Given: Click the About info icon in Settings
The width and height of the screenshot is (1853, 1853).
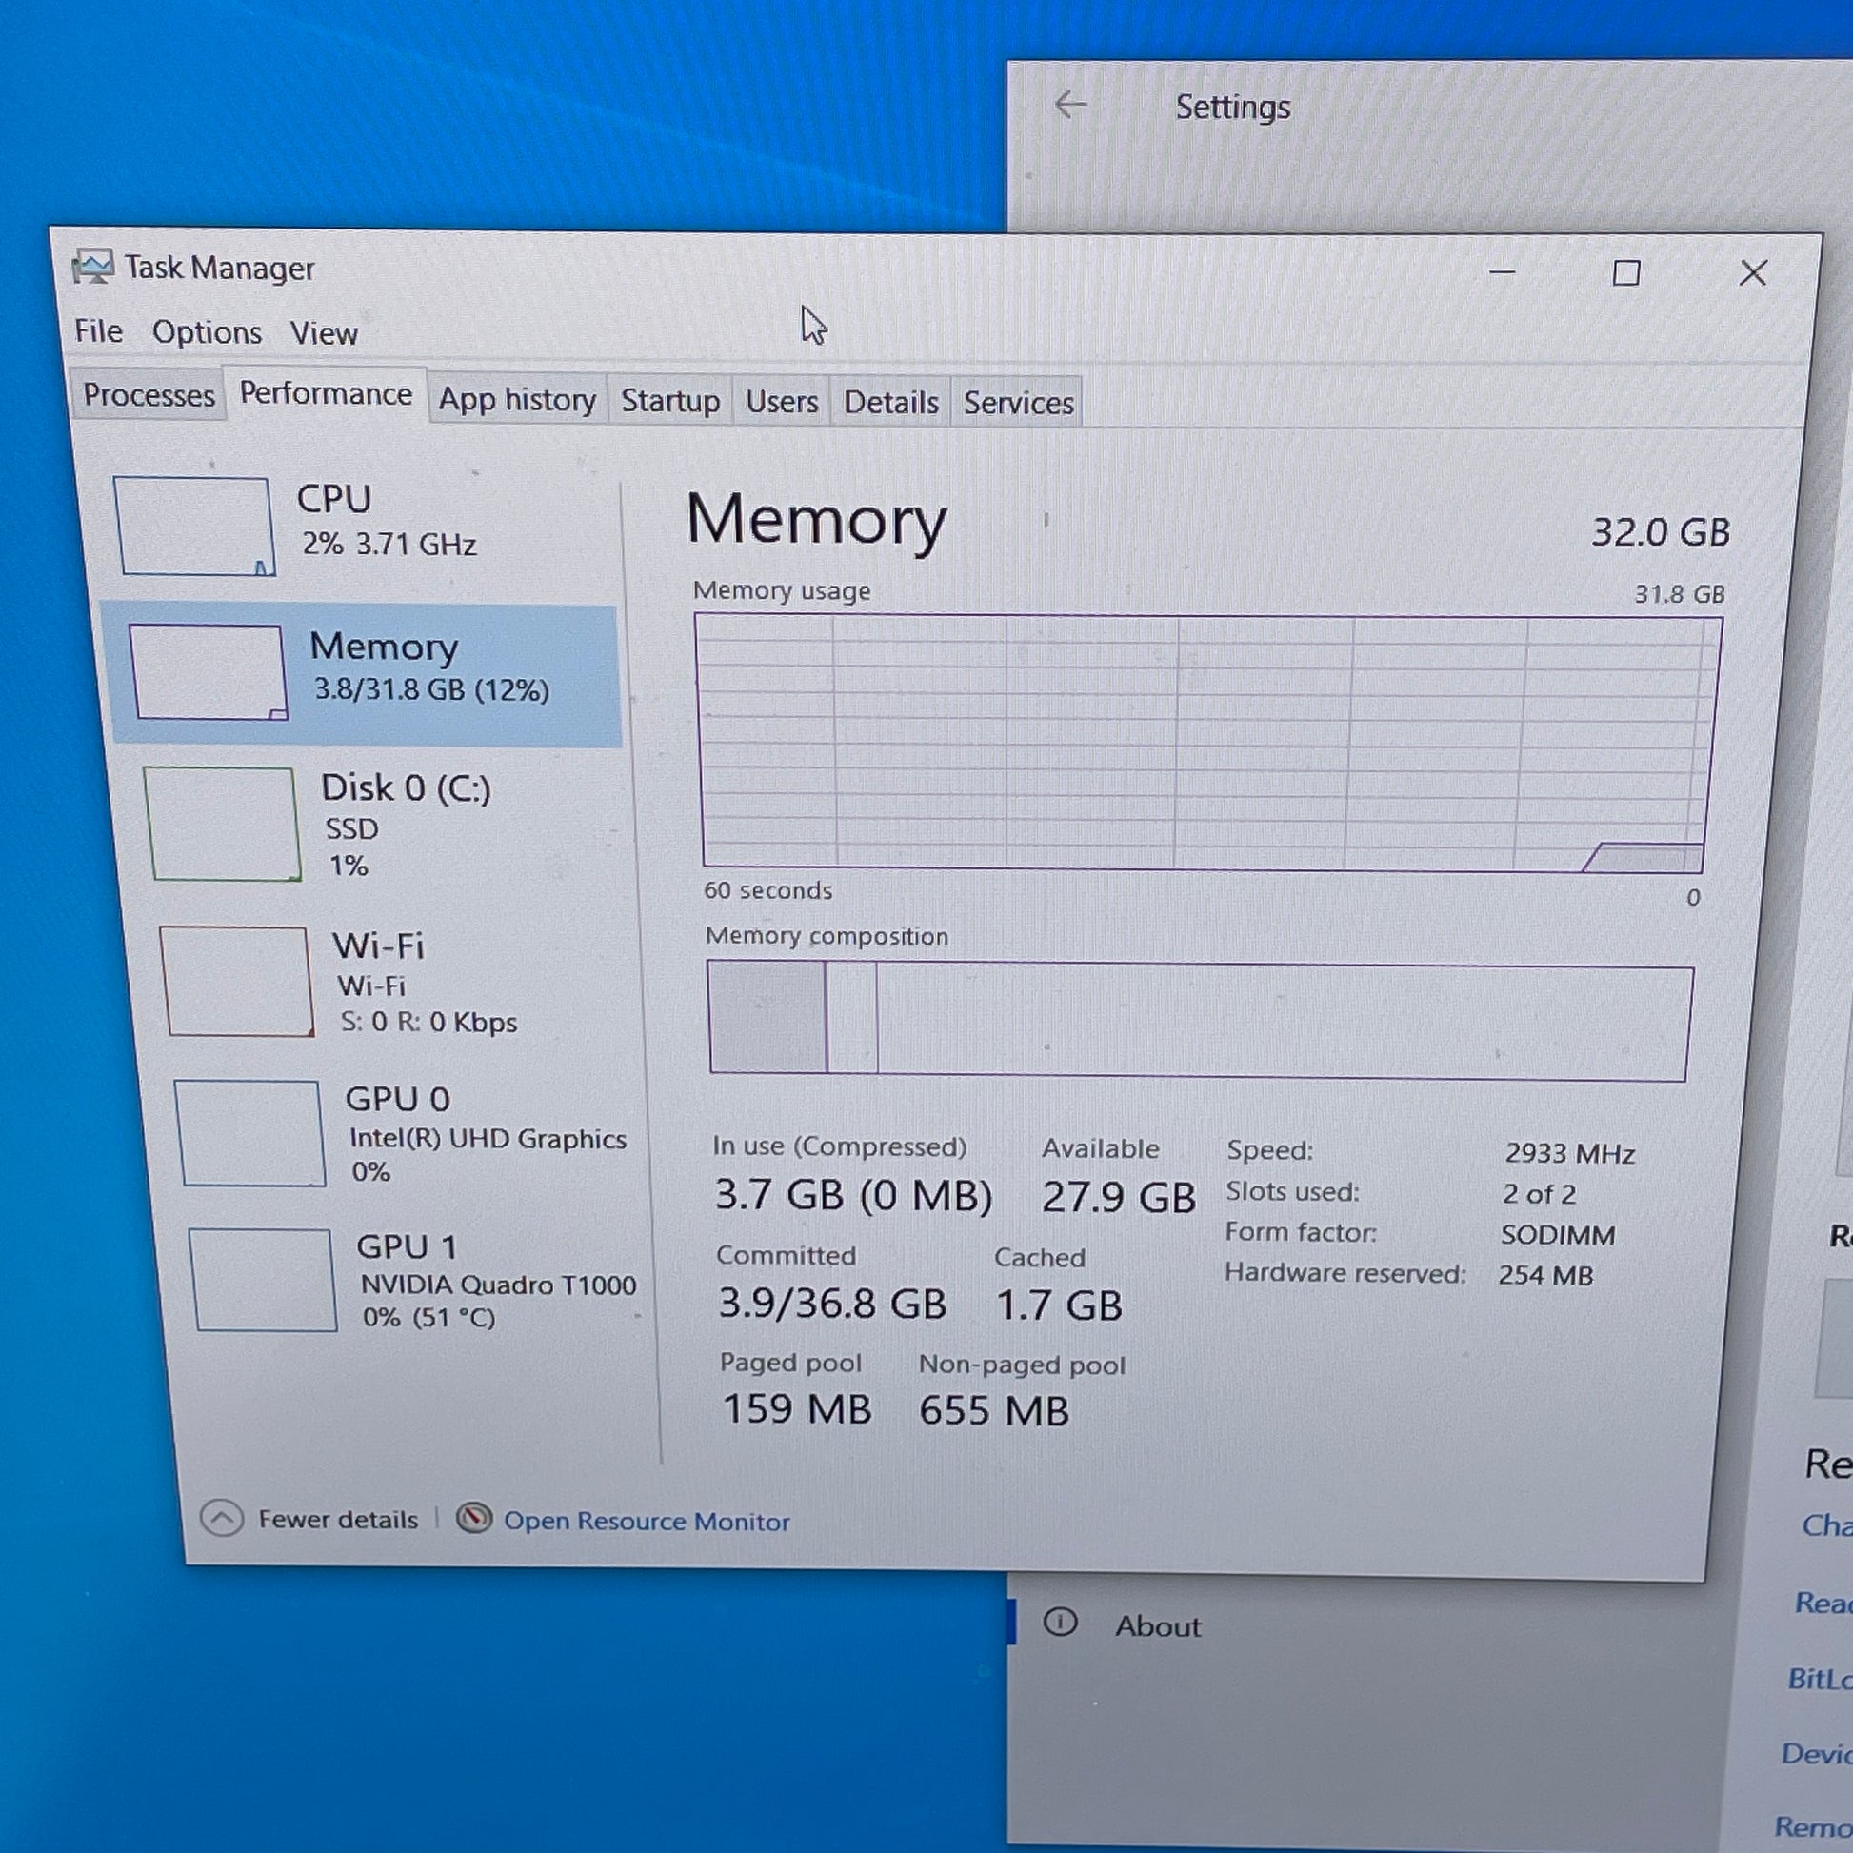Looking at the screenshot, I should point(1060,1622).
